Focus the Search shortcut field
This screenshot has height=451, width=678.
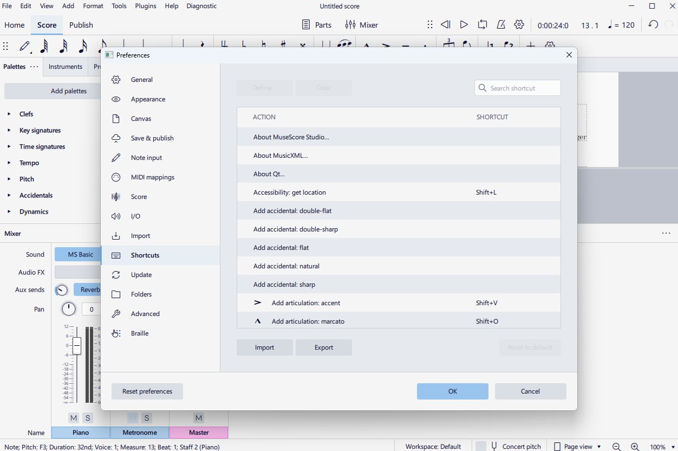(518, 88)
